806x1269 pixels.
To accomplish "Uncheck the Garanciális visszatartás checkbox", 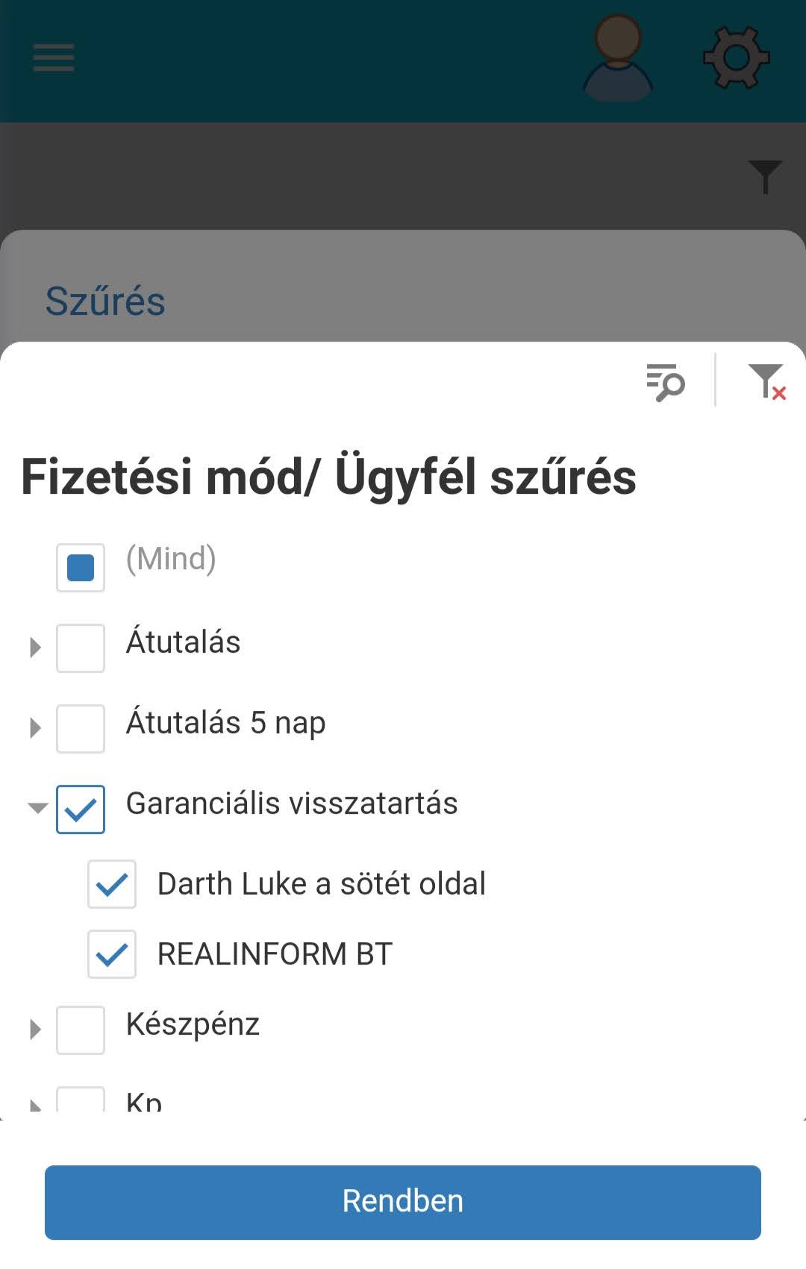I will coord(81,809).
